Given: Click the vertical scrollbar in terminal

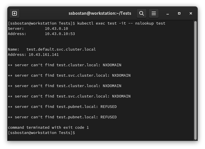Looking at the screenshot, I should pyautogui.click(x=195, y=80).
